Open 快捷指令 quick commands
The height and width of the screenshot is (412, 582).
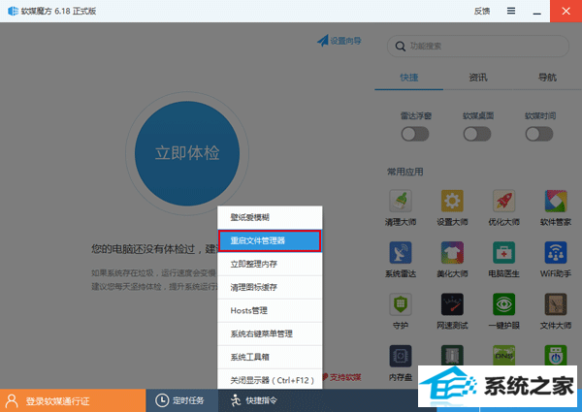253,400
